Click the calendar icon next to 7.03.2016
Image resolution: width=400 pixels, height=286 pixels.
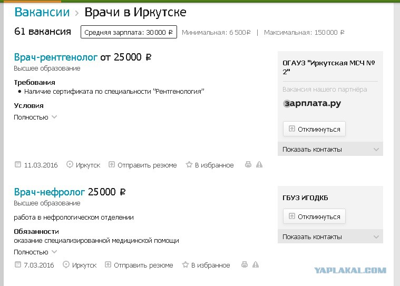pyautogui.click(x=17, y=264)
